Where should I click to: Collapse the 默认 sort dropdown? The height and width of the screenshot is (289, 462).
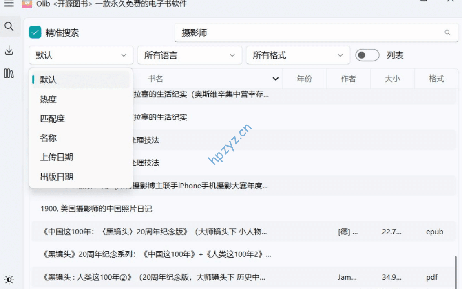click(x=81, y=55)
